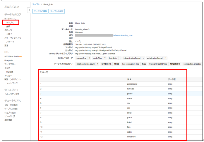Viewport: 204px width, 142px height.
Task: Click the データ型 column header
Action: coord(172,79)
